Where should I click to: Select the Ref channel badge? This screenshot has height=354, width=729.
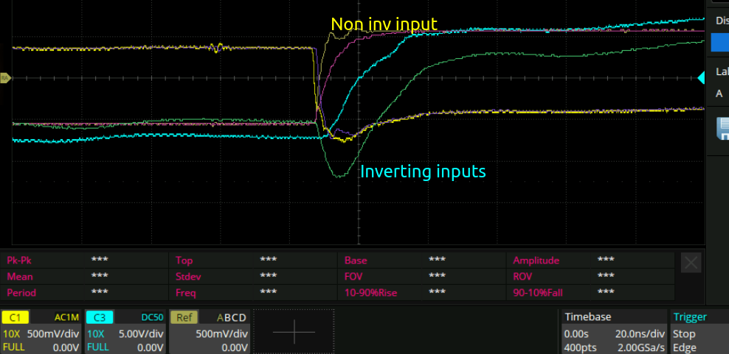coord(183,317)
